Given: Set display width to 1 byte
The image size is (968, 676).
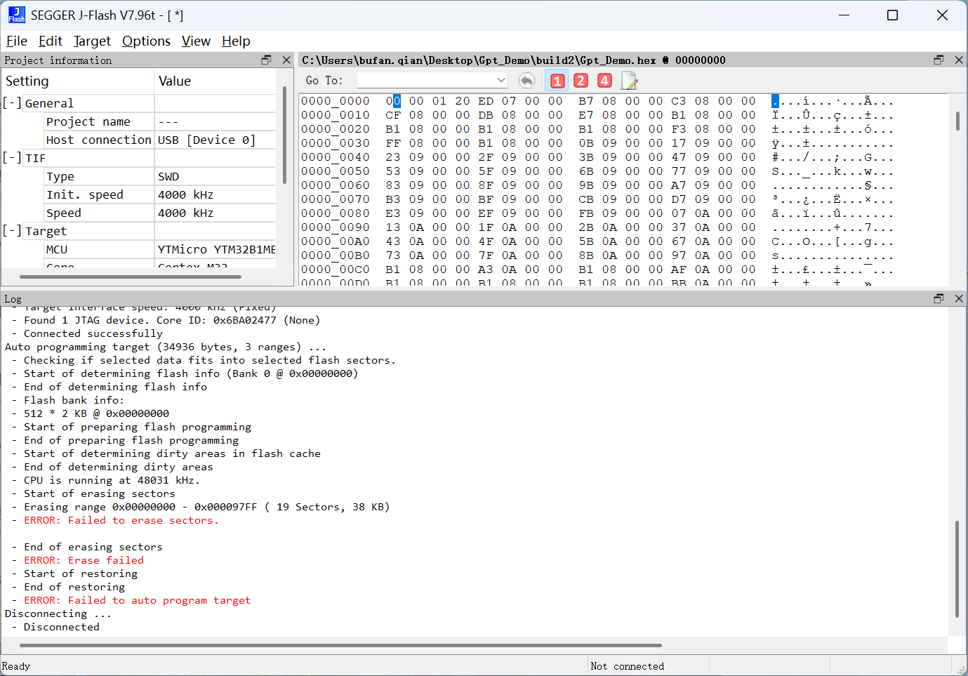Looking at the screenshot, I should click(x=557, y=81).
